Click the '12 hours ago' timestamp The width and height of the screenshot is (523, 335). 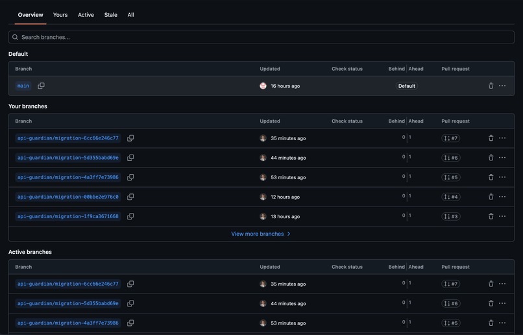tap(285, 197)
